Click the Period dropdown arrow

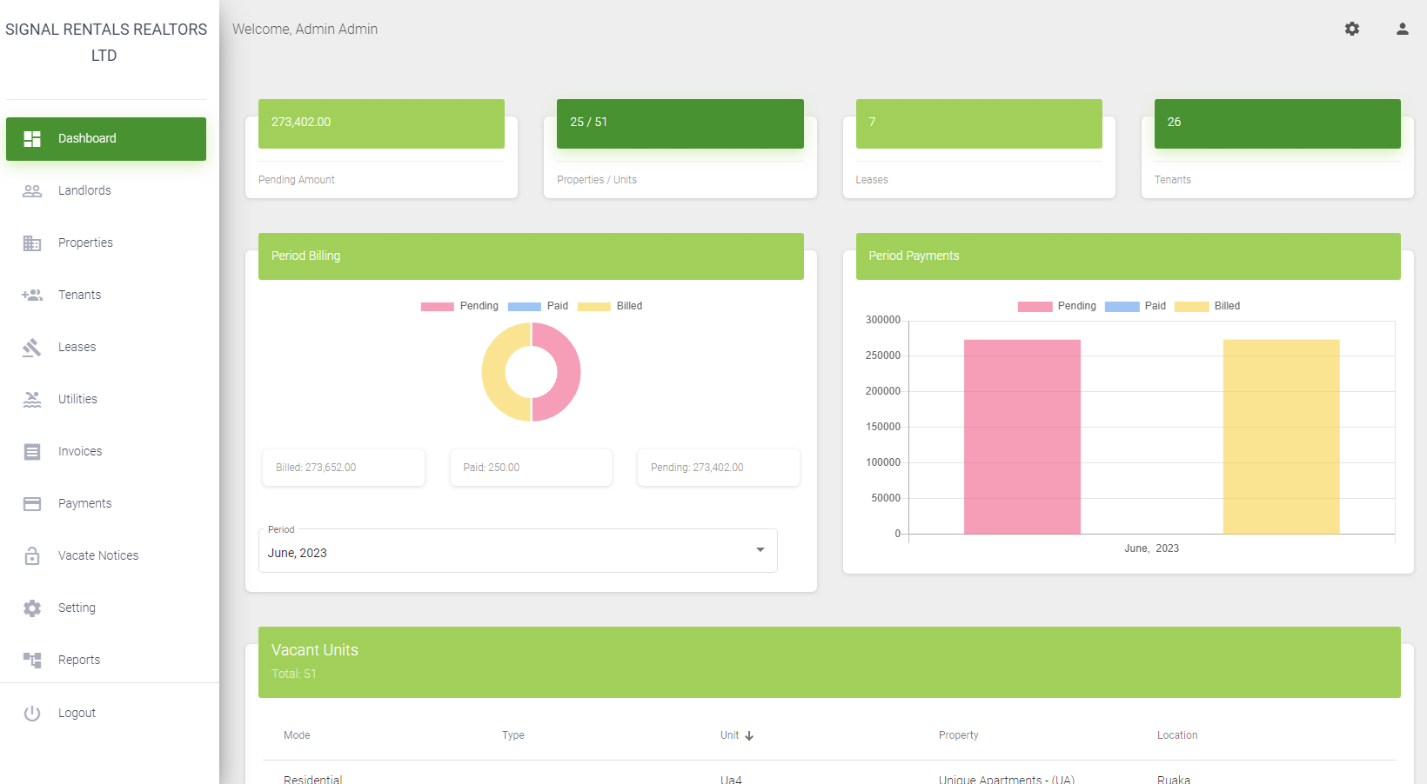click(760, 550)
